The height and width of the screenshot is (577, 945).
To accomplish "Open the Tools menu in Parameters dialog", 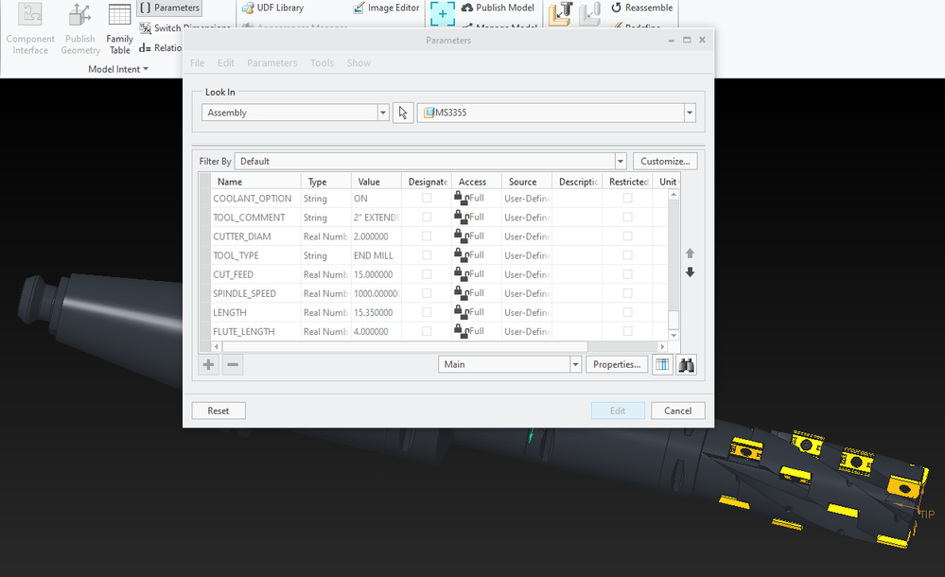I will [322, 62].
